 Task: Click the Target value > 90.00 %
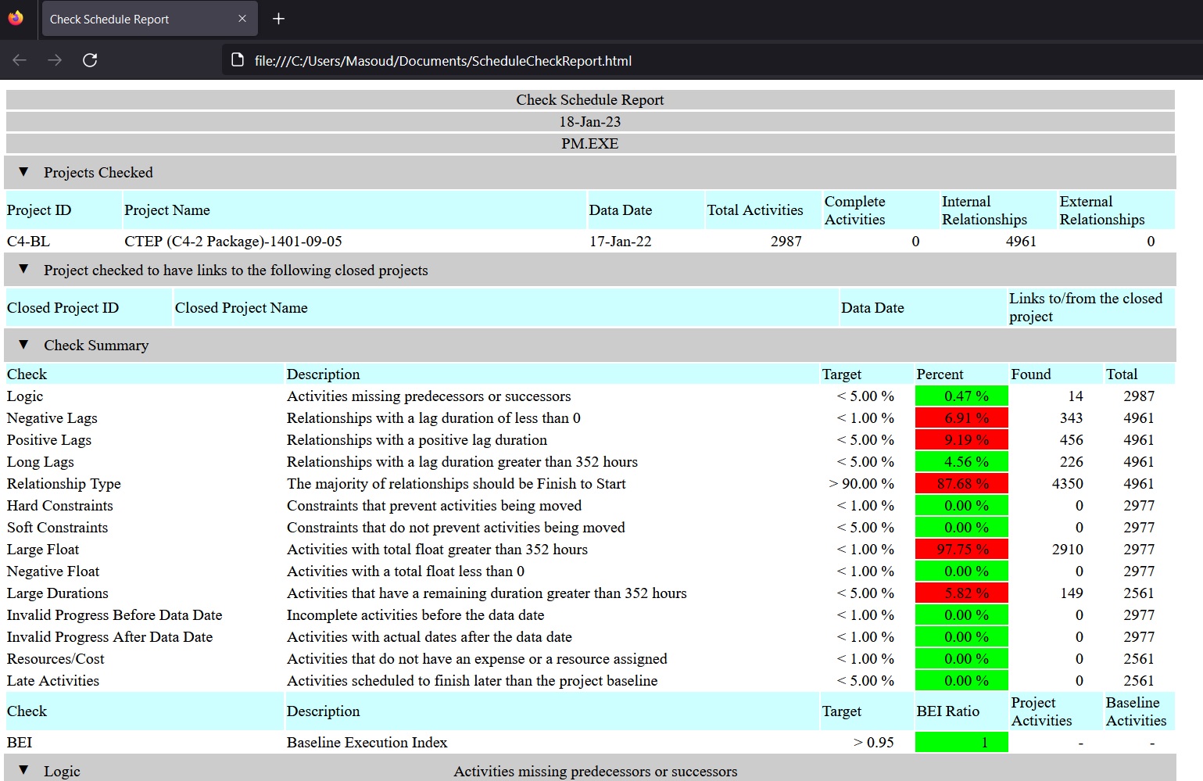(x=861, y=484)
